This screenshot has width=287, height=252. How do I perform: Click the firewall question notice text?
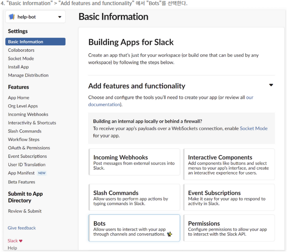(148, 121)
